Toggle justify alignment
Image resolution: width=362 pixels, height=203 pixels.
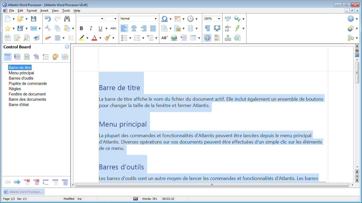point(153,28)
